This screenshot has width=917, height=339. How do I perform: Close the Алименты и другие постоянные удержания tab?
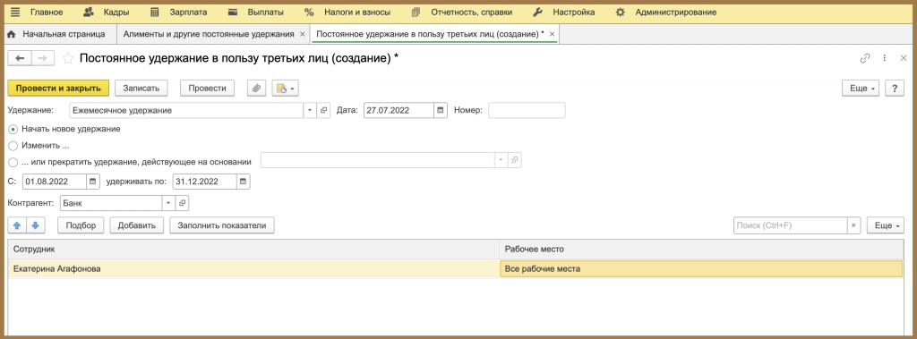pyautogui.click(x=302, y=35)
